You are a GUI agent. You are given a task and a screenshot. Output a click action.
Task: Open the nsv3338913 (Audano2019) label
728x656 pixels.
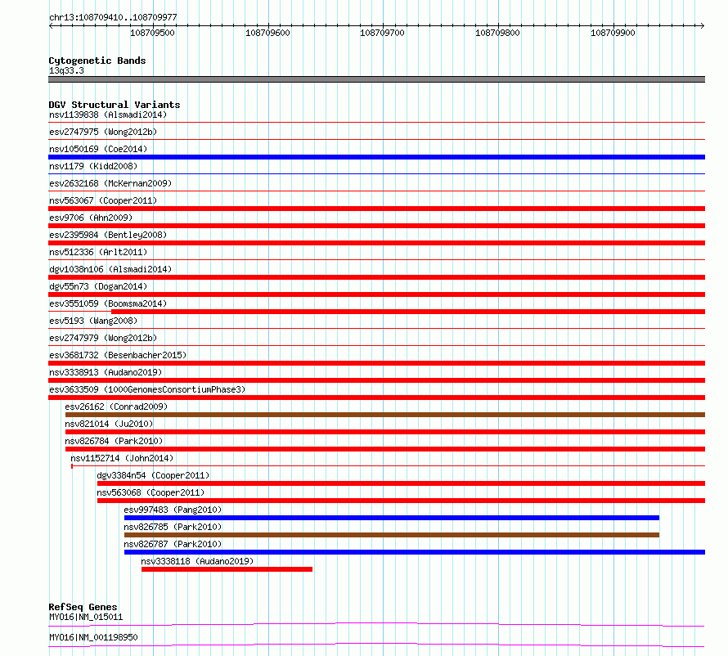click(106, 372)
